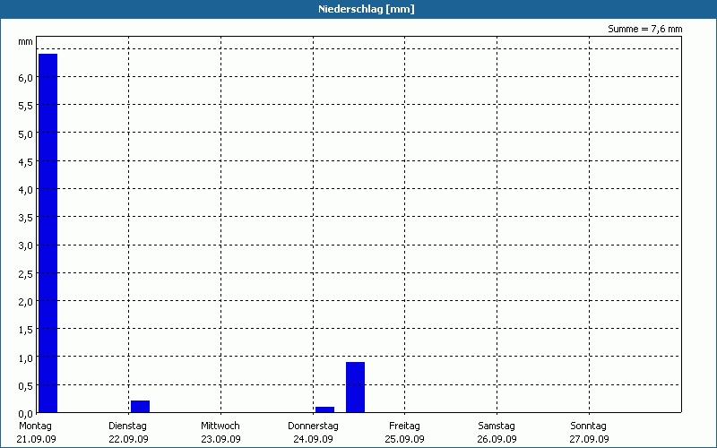Click the date 26.09.09
This screenshot has height=448, width=717.
[x=497, y=439]
